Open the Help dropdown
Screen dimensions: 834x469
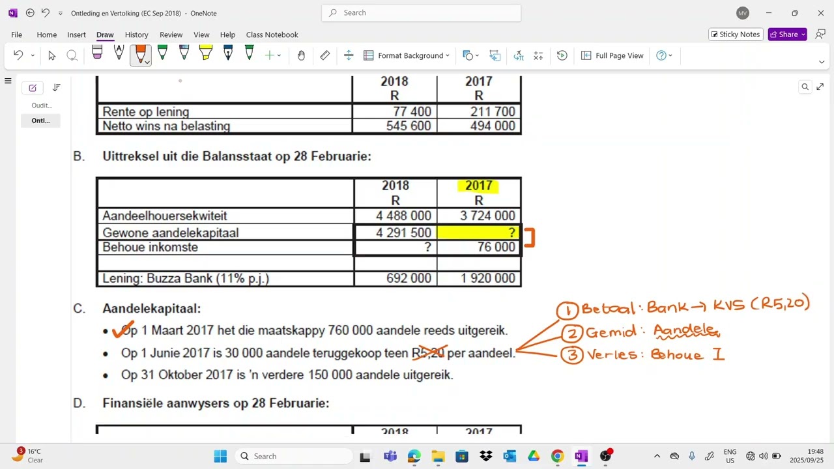665,56
